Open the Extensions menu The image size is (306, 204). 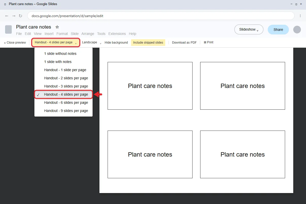(117, 34)
